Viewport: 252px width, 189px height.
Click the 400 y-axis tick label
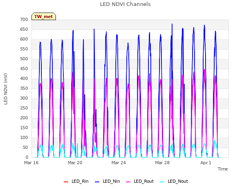click(x=24, y=79)
